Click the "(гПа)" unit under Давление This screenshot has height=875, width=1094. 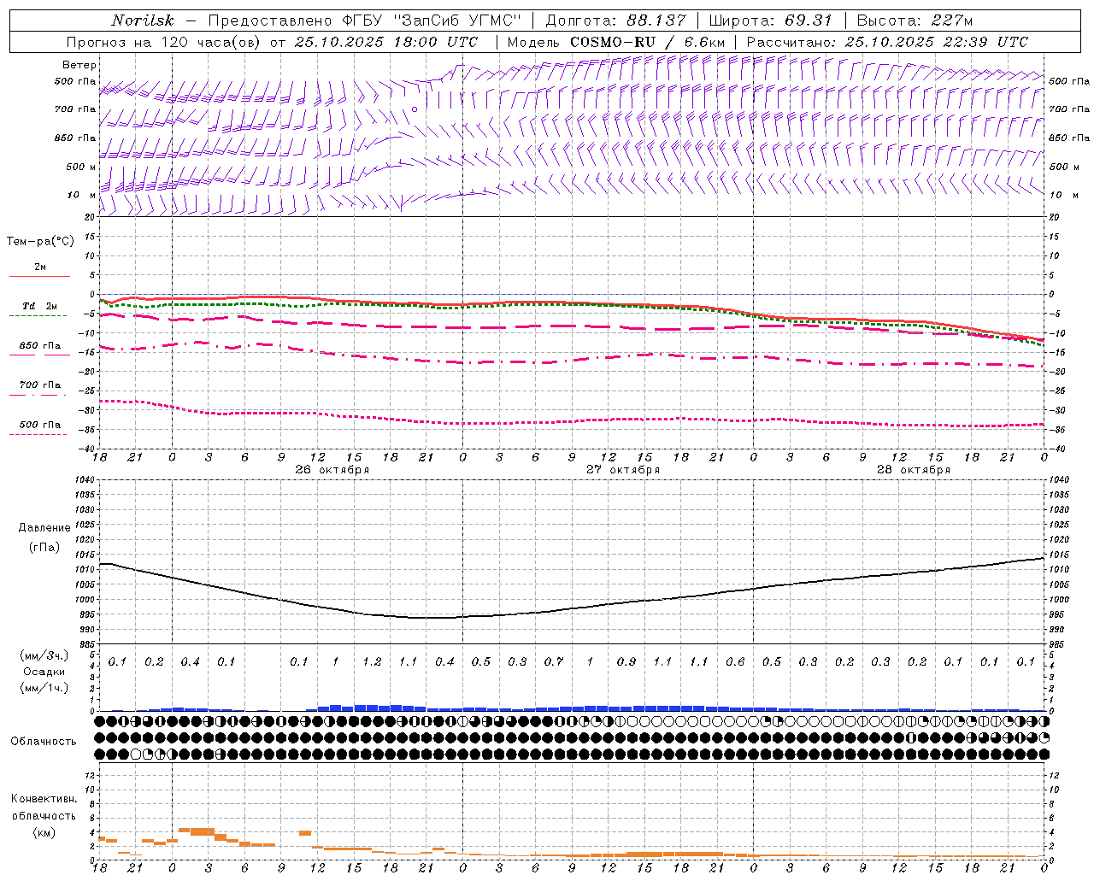(44, 547)
